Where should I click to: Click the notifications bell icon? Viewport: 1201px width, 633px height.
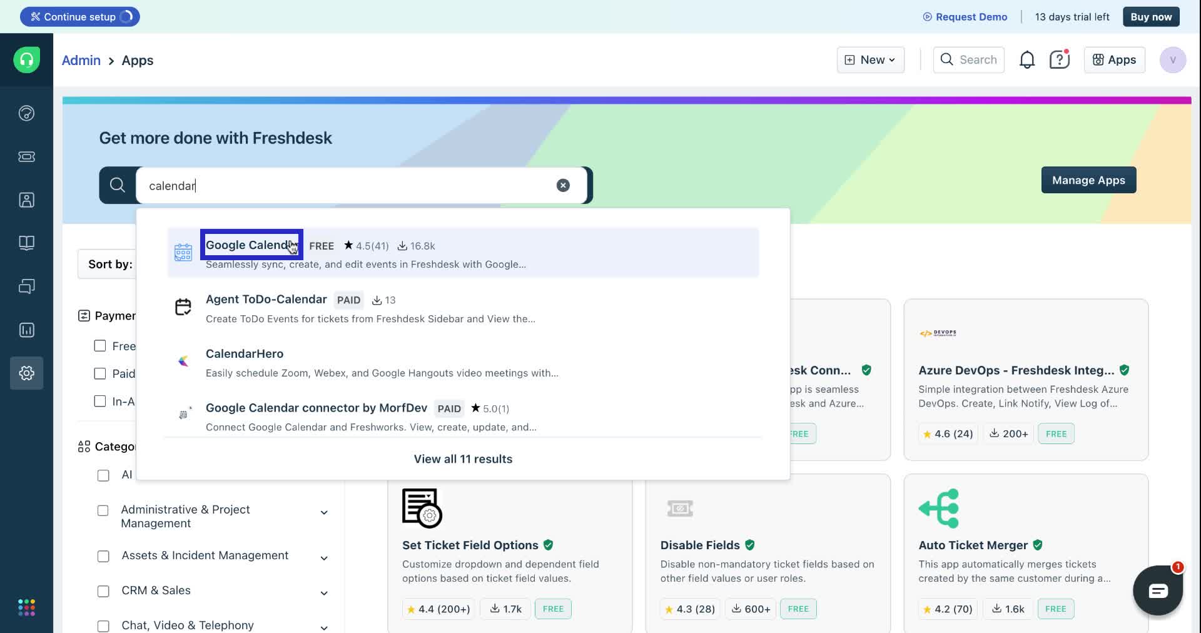point(1027,60)
